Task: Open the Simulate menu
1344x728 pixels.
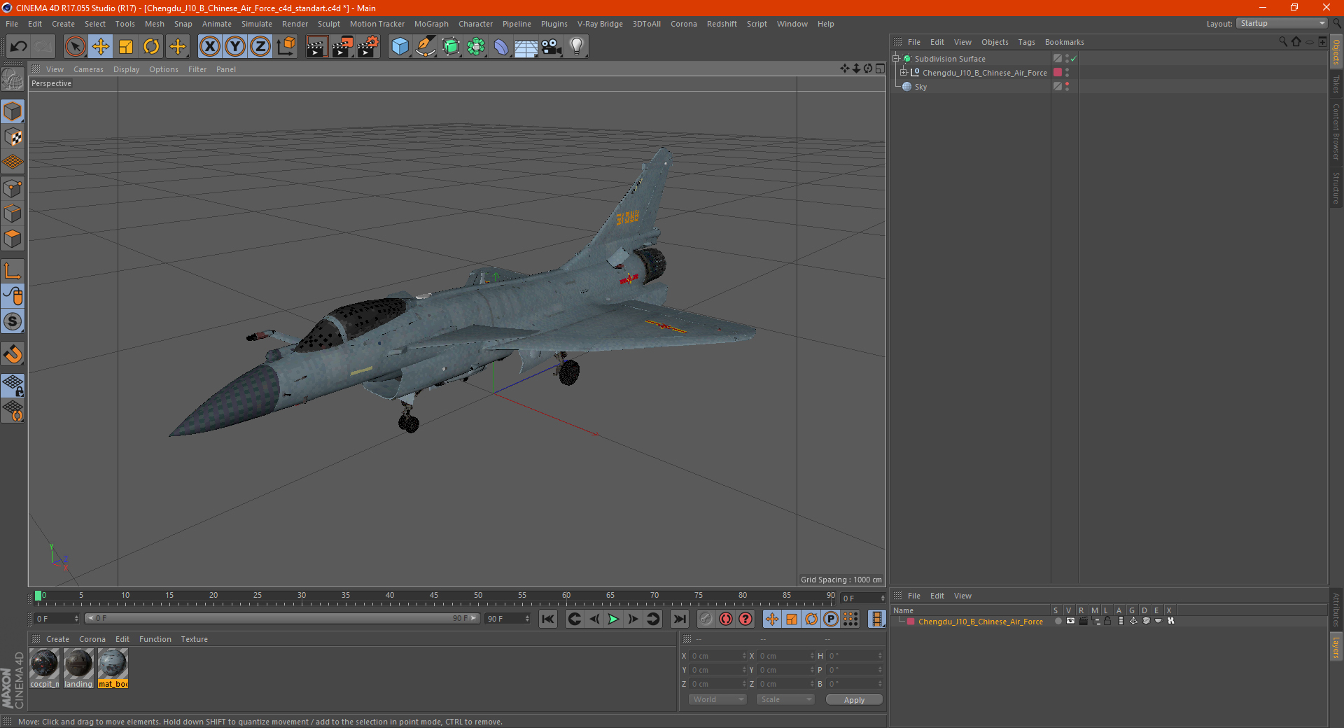Action: pyautogui.click(x=257, y=24)
